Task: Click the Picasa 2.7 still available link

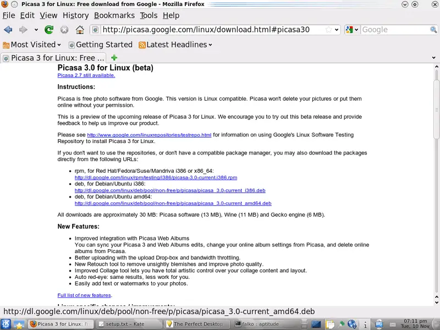Action: click(x=86, y=75)
